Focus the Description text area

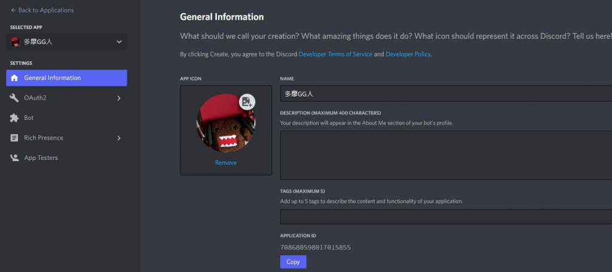[446, 155]
